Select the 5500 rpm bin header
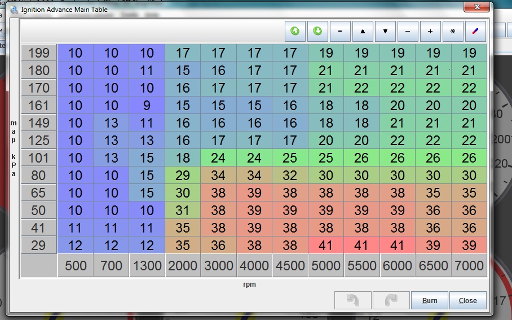 click(362, 265)
